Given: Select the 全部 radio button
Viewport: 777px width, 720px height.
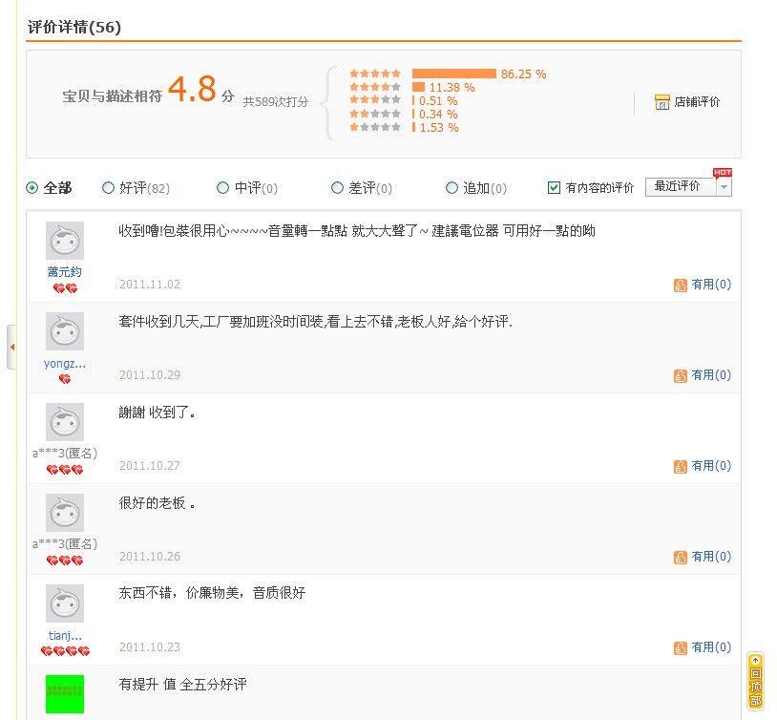Looking at the screenshot, I should coord(32,188).
